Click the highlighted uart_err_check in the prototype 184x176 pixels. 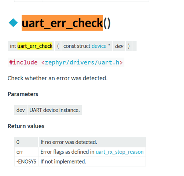35,46
